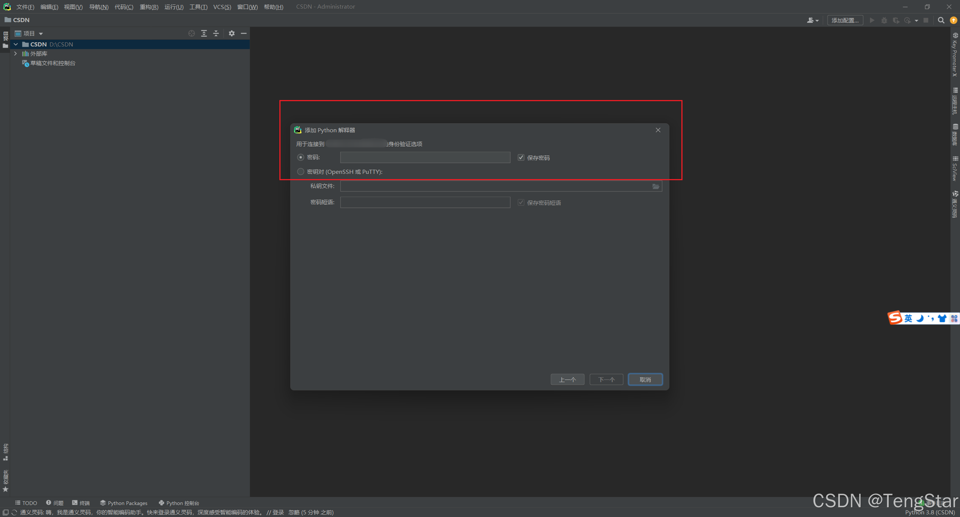Open the VCS(S) menu

(222, 7)
